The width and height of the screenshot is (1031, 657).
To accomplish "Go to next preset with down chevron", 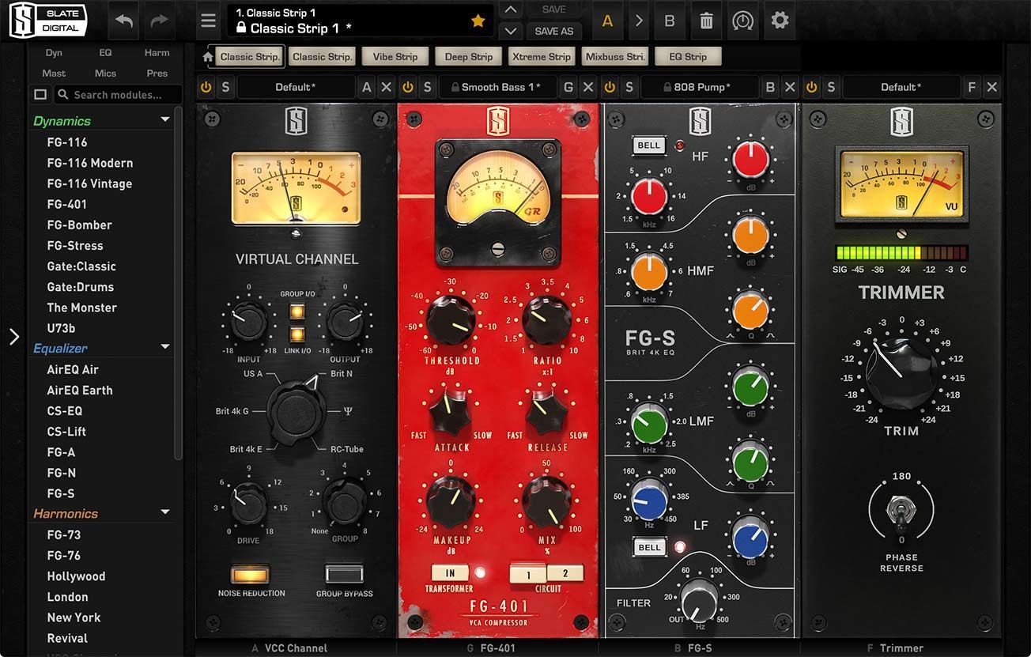I will coord(511,31).
